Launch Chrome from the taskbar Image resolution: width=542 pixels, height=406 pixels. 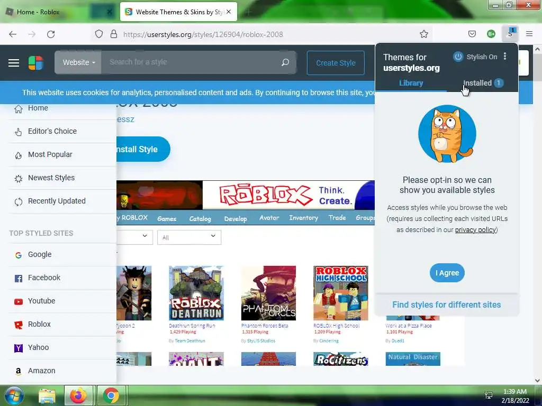[x=111, y=395]
